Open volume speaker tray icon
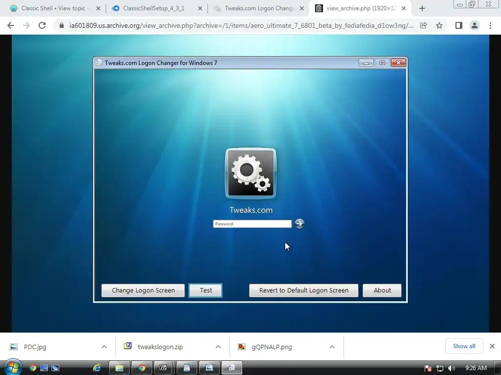Screen dimensions: 501x375 click(451, 368)
